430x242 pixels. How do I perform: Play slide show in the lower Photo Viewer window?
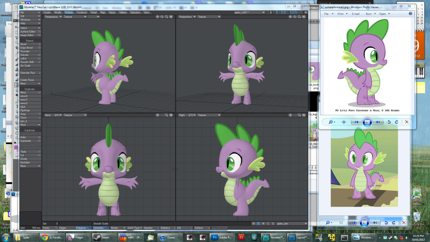click(364, 223)
